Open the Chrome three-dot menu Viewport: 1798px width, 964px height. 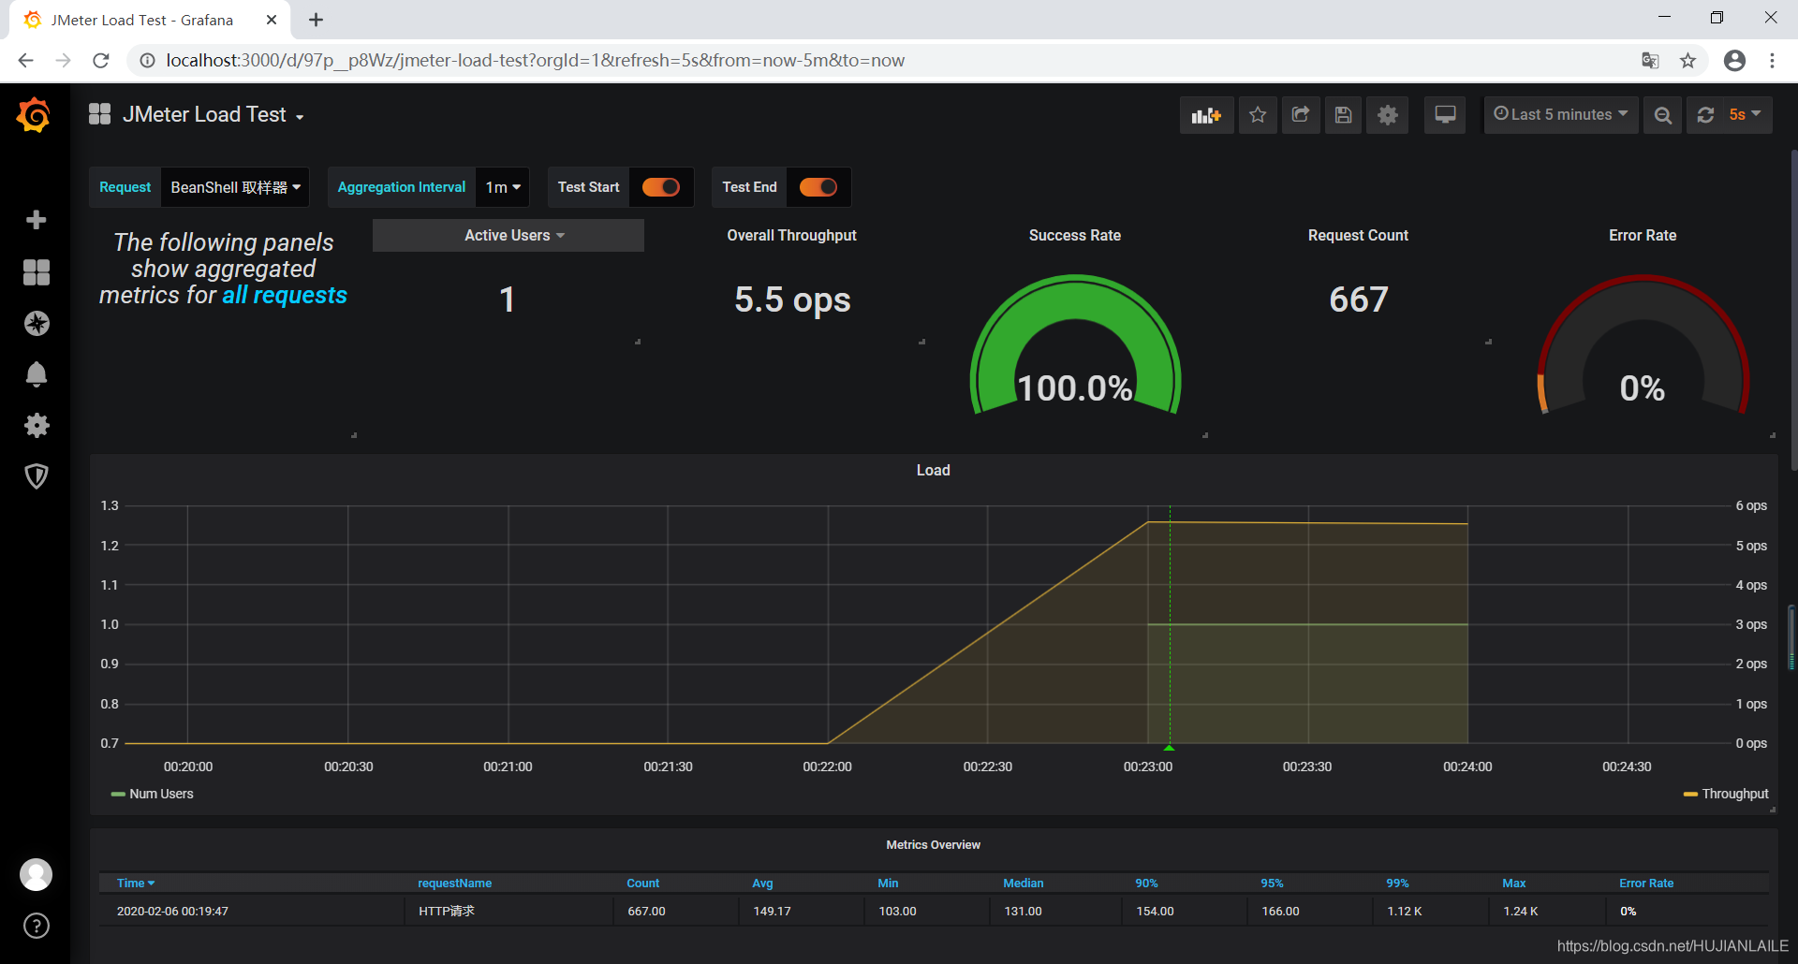click(x=1772, y=61)
